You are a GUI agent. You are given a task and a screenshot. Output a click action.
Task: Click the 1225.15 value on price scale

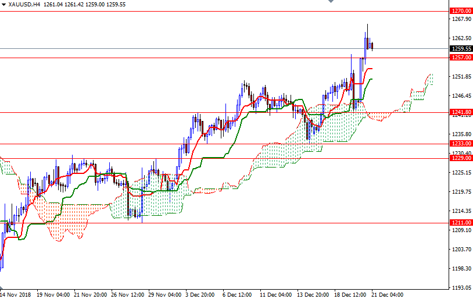(461, 173)
